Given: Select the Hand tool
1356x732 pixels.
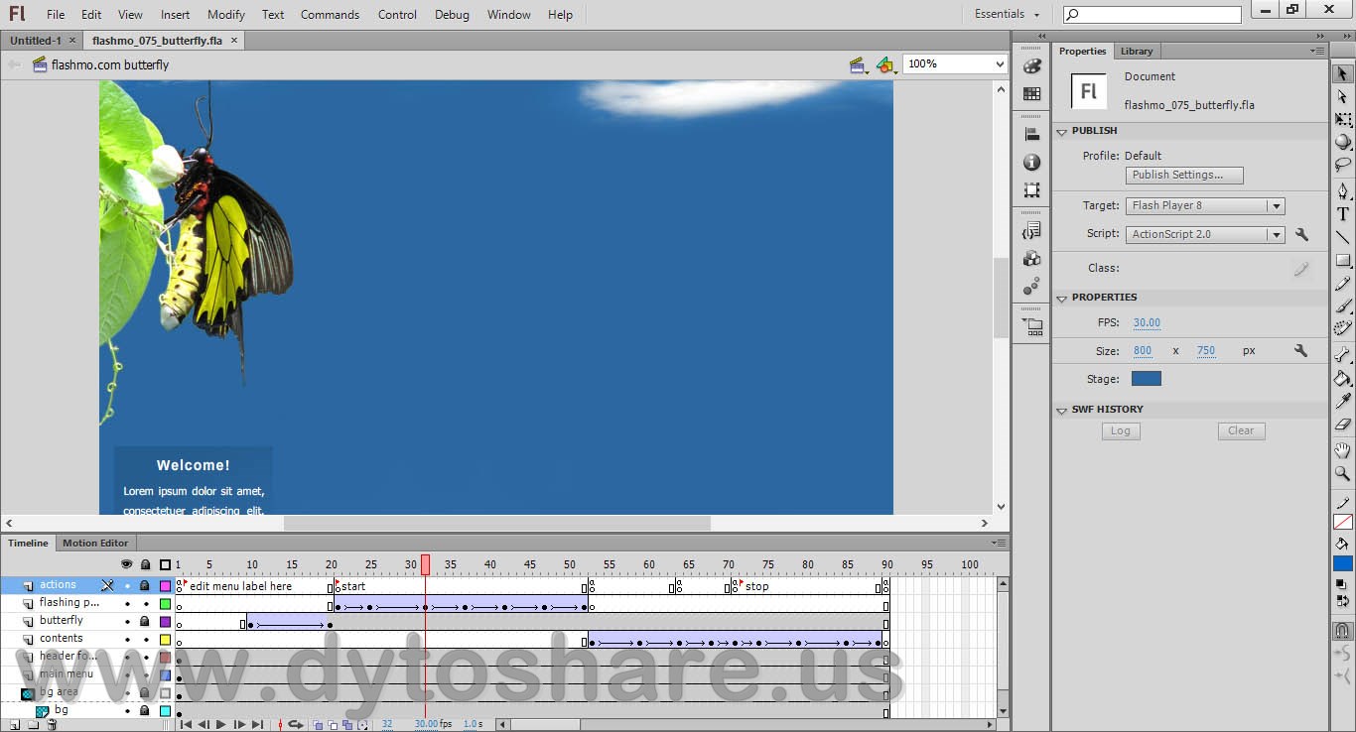Looking at the screenshot, I should [x=1342, y=450].
